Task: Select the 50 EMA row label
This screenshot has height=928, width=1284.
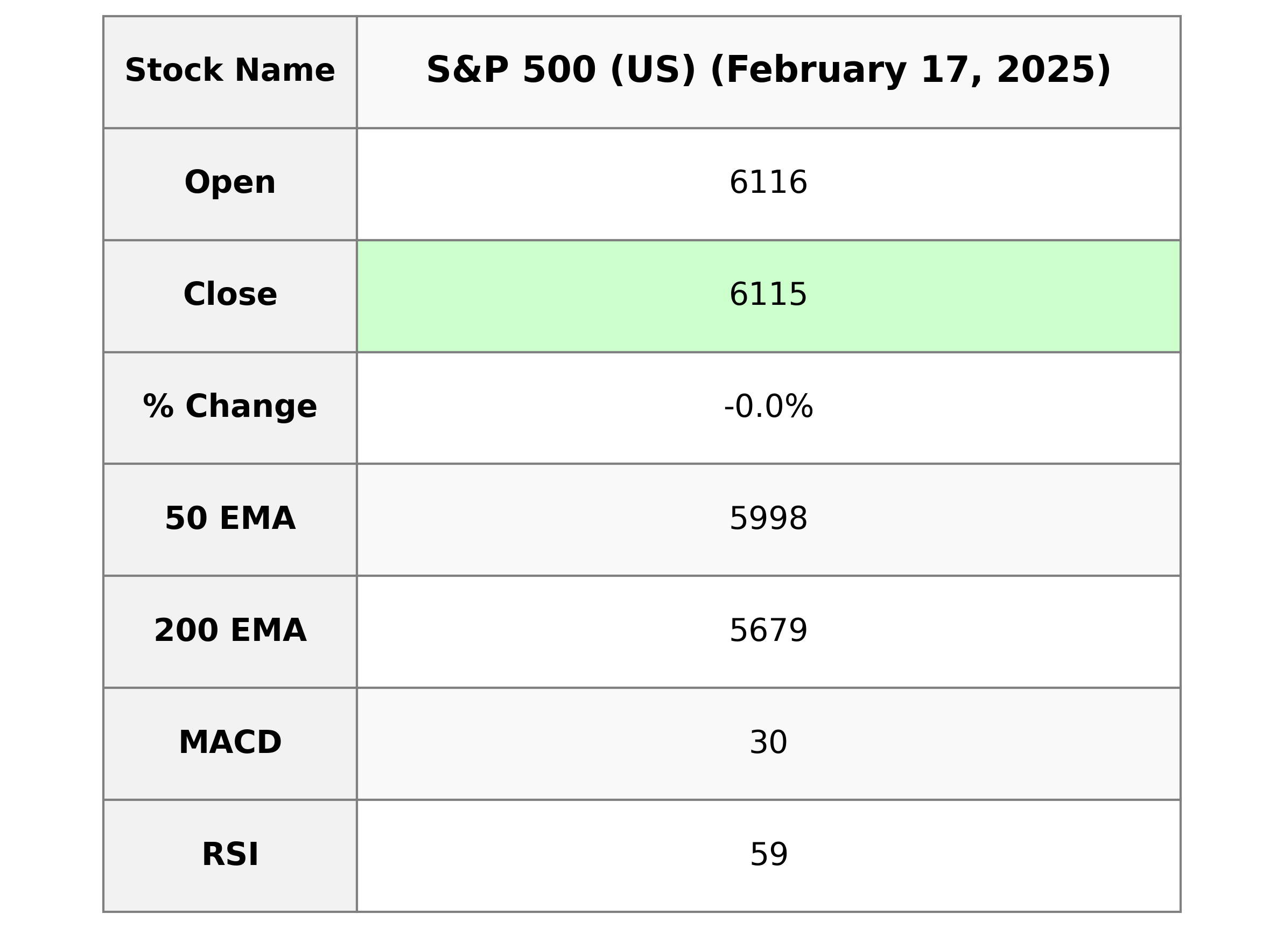Action: click(230, 518)
